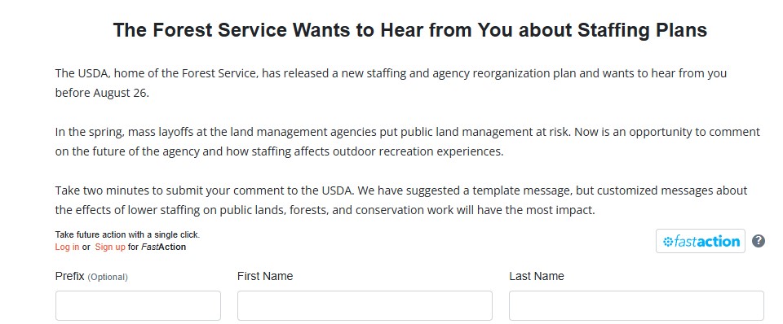The width and height of the screenshot is (783, 324).
Task: Select the Last Name text field
Action: 636,305
